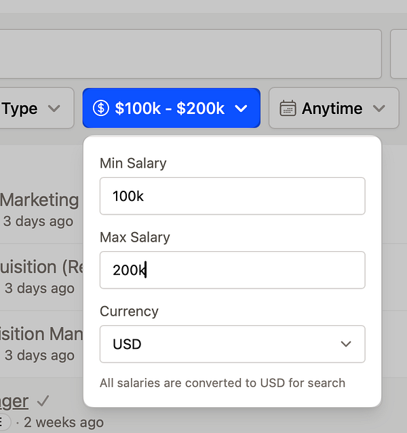Image resolution: width=407 pixels, height=433 pixels.
Task: Open the 'uisition (Re' job listing title
Action: (x=41, y=267)
